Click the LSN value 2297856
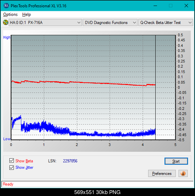This screenshot has height=196, width=195. click(x=70, y=161)
